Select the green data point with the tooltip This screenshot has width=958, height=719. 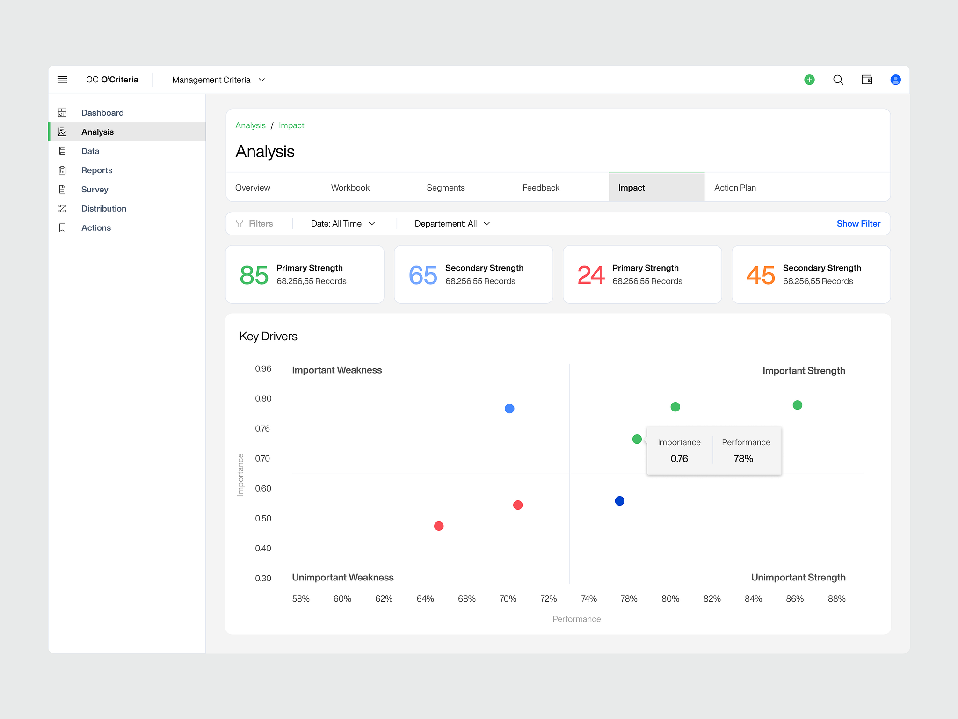[x=637, y=439]
